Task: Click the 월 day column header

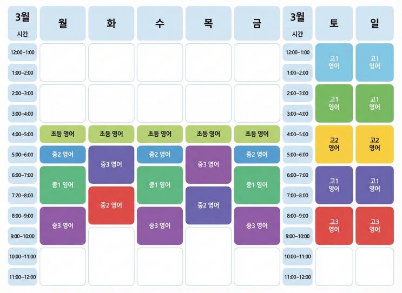Action: 63,23
